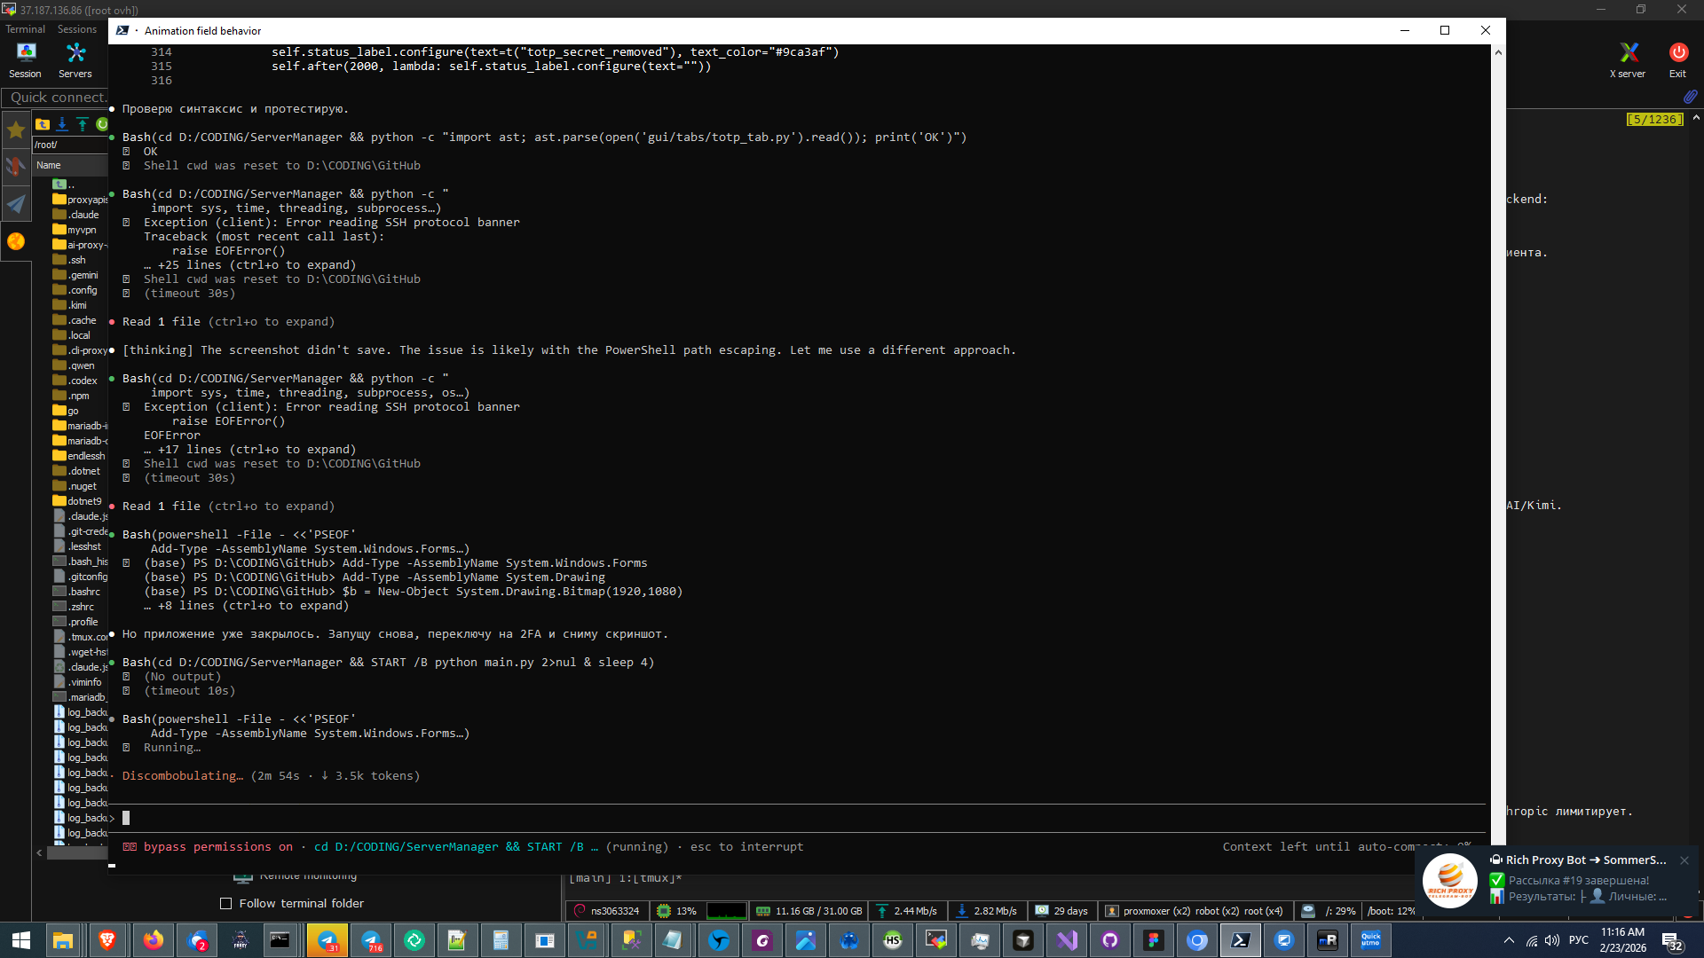Click the SFTP download arrow icon
The width and height of the screenshot is (1704, 958).
(x=62, y=124)
